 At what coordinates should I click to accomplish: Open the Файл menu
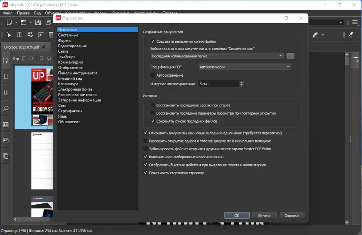pos(8,13)
